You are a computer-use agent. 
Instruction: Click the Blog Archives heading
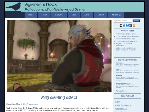(127, 96)
